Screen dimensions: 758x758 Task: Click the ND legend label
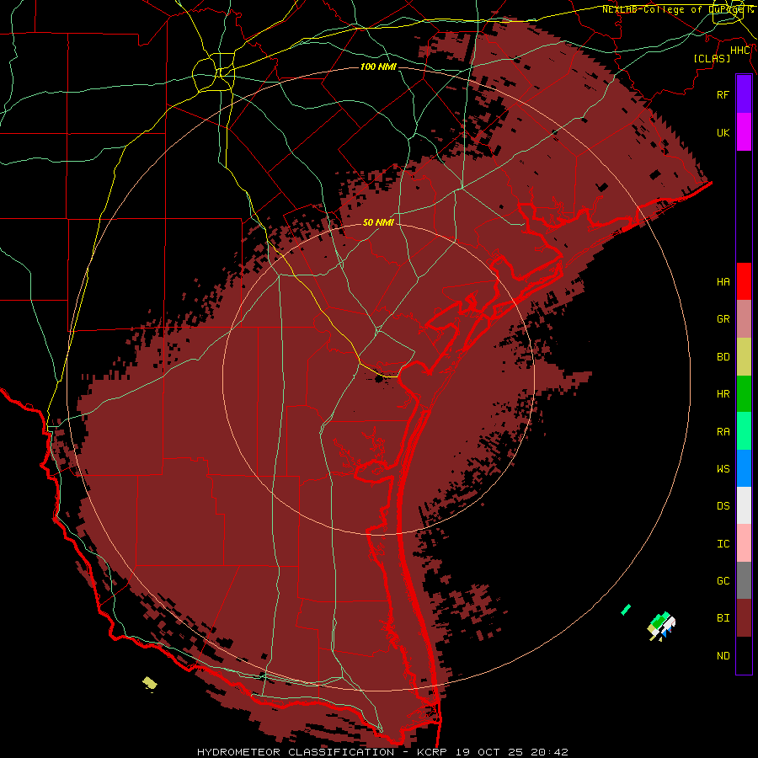click(723, 656)
